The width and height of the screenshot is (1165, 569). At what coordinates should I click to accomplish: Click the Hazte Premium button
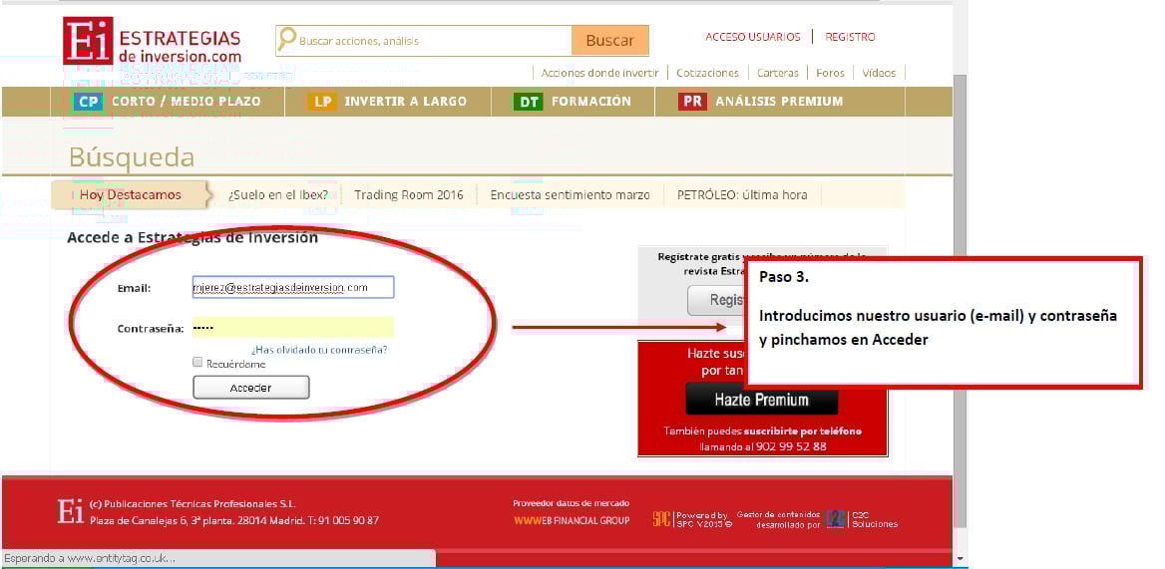click(x=762, y=400)
